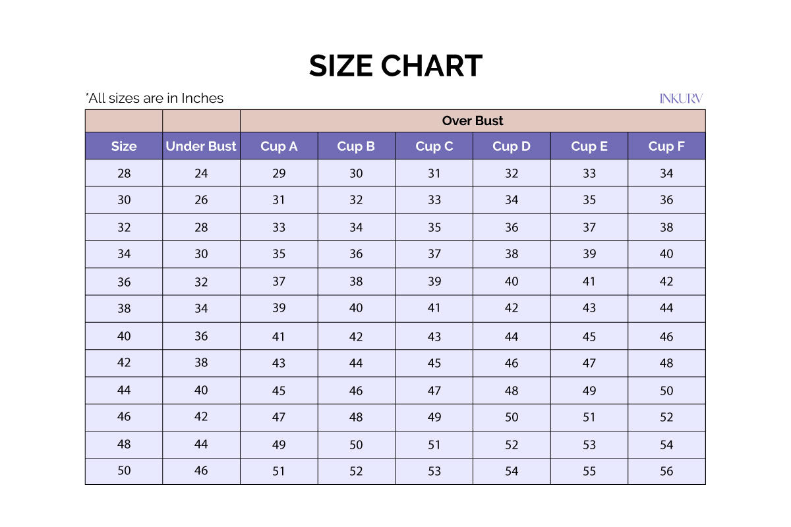Click Under Bust value for size 36
This screenshot has width=791, height=527.
pos(201,282)
